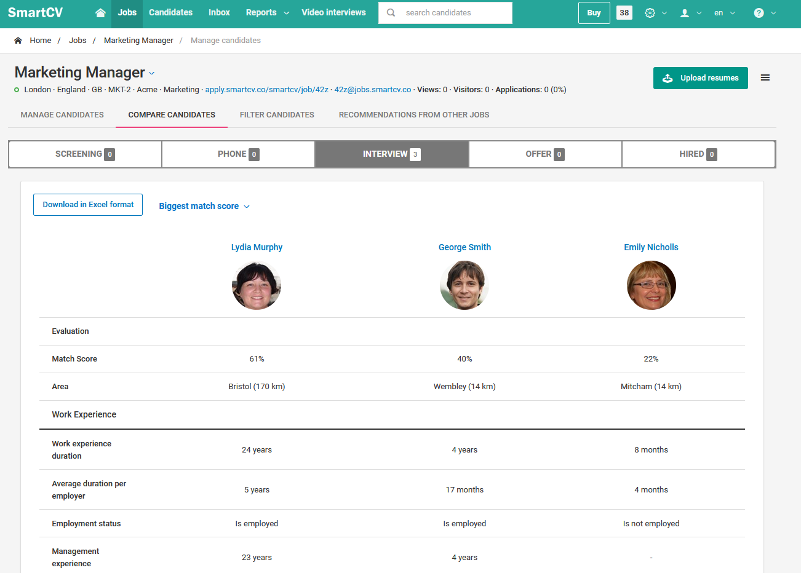801x573 pixels.
Task: Click Lydia Murphy's profile photo
Action: click(x=257, y=285)
